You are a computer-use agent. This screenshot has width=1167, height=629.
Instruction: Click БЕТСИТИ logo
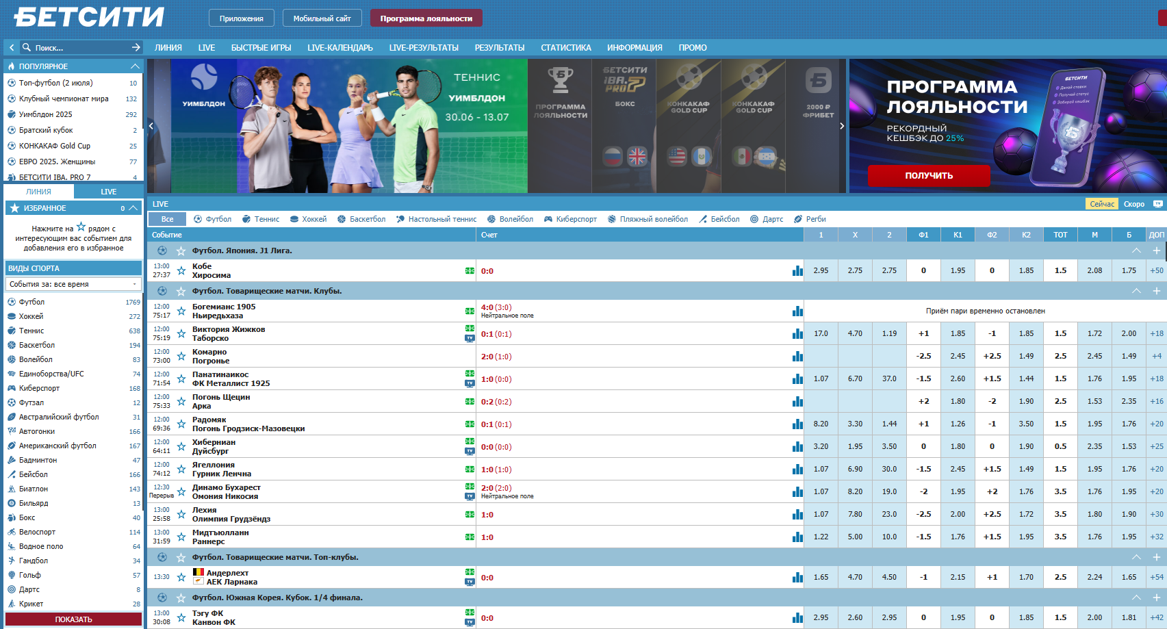[89, 17]
